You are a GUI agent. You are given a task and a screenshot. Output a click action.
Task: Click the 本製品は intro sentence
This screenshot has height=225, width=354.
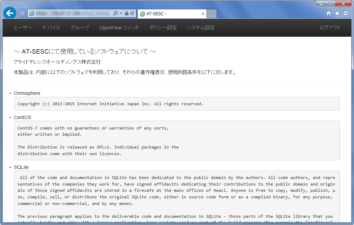(x=125, y=72)
